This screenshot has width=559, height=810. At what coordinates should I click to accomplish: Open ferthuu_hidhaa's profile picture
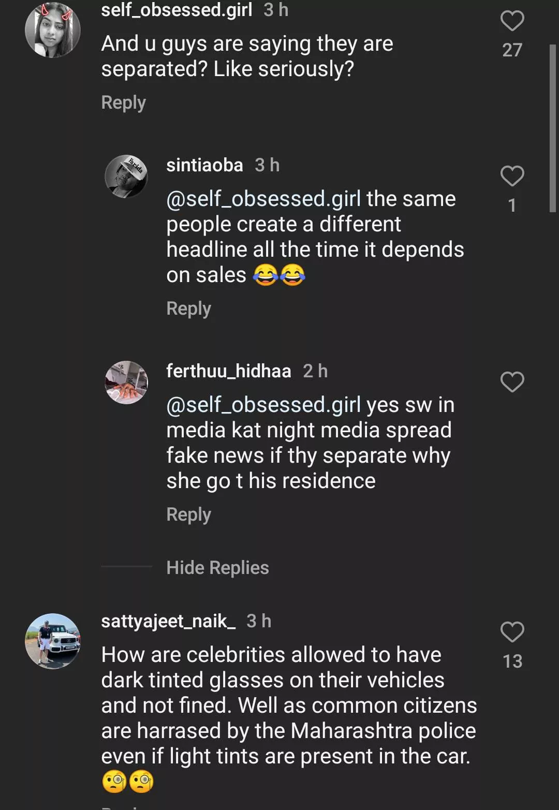(x=126, y=382)
